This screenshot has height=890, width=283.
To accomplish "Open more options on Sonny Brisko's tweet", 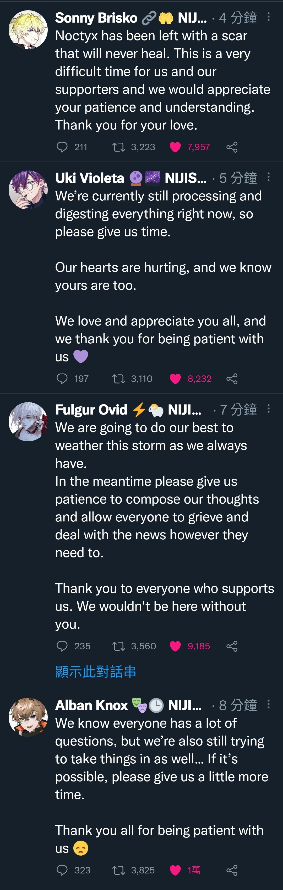I will [269, 17].
